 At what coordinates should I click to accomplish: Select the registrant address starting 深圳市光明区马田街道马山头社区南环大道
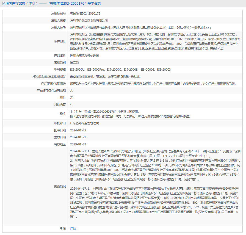140,27
